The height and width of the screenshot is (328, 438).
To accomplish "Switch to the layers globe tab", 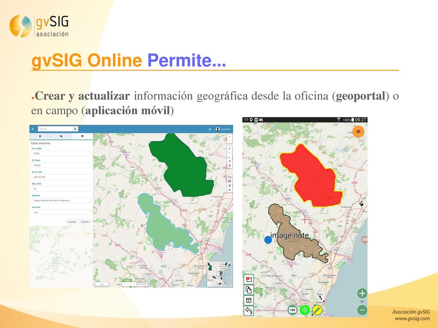I will 40,136.
